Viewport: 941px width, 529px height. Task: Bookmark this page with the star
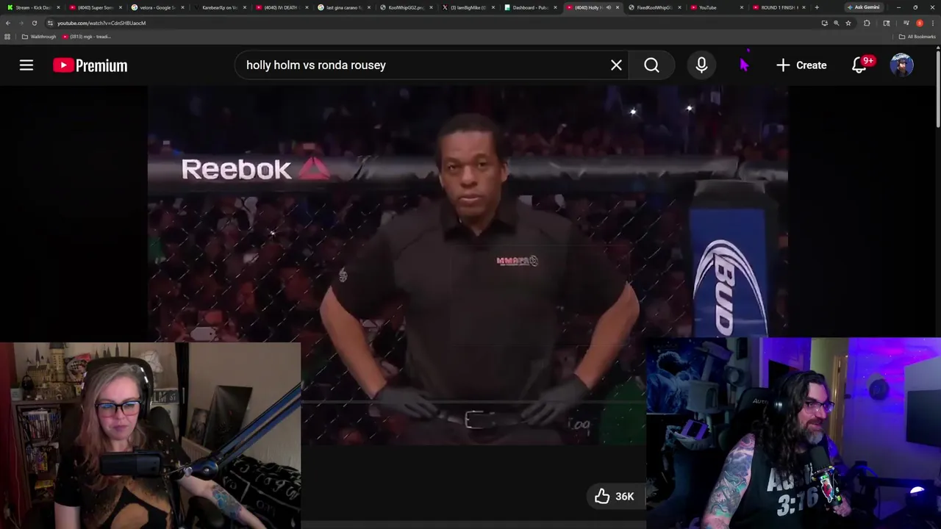coord(848,23)
